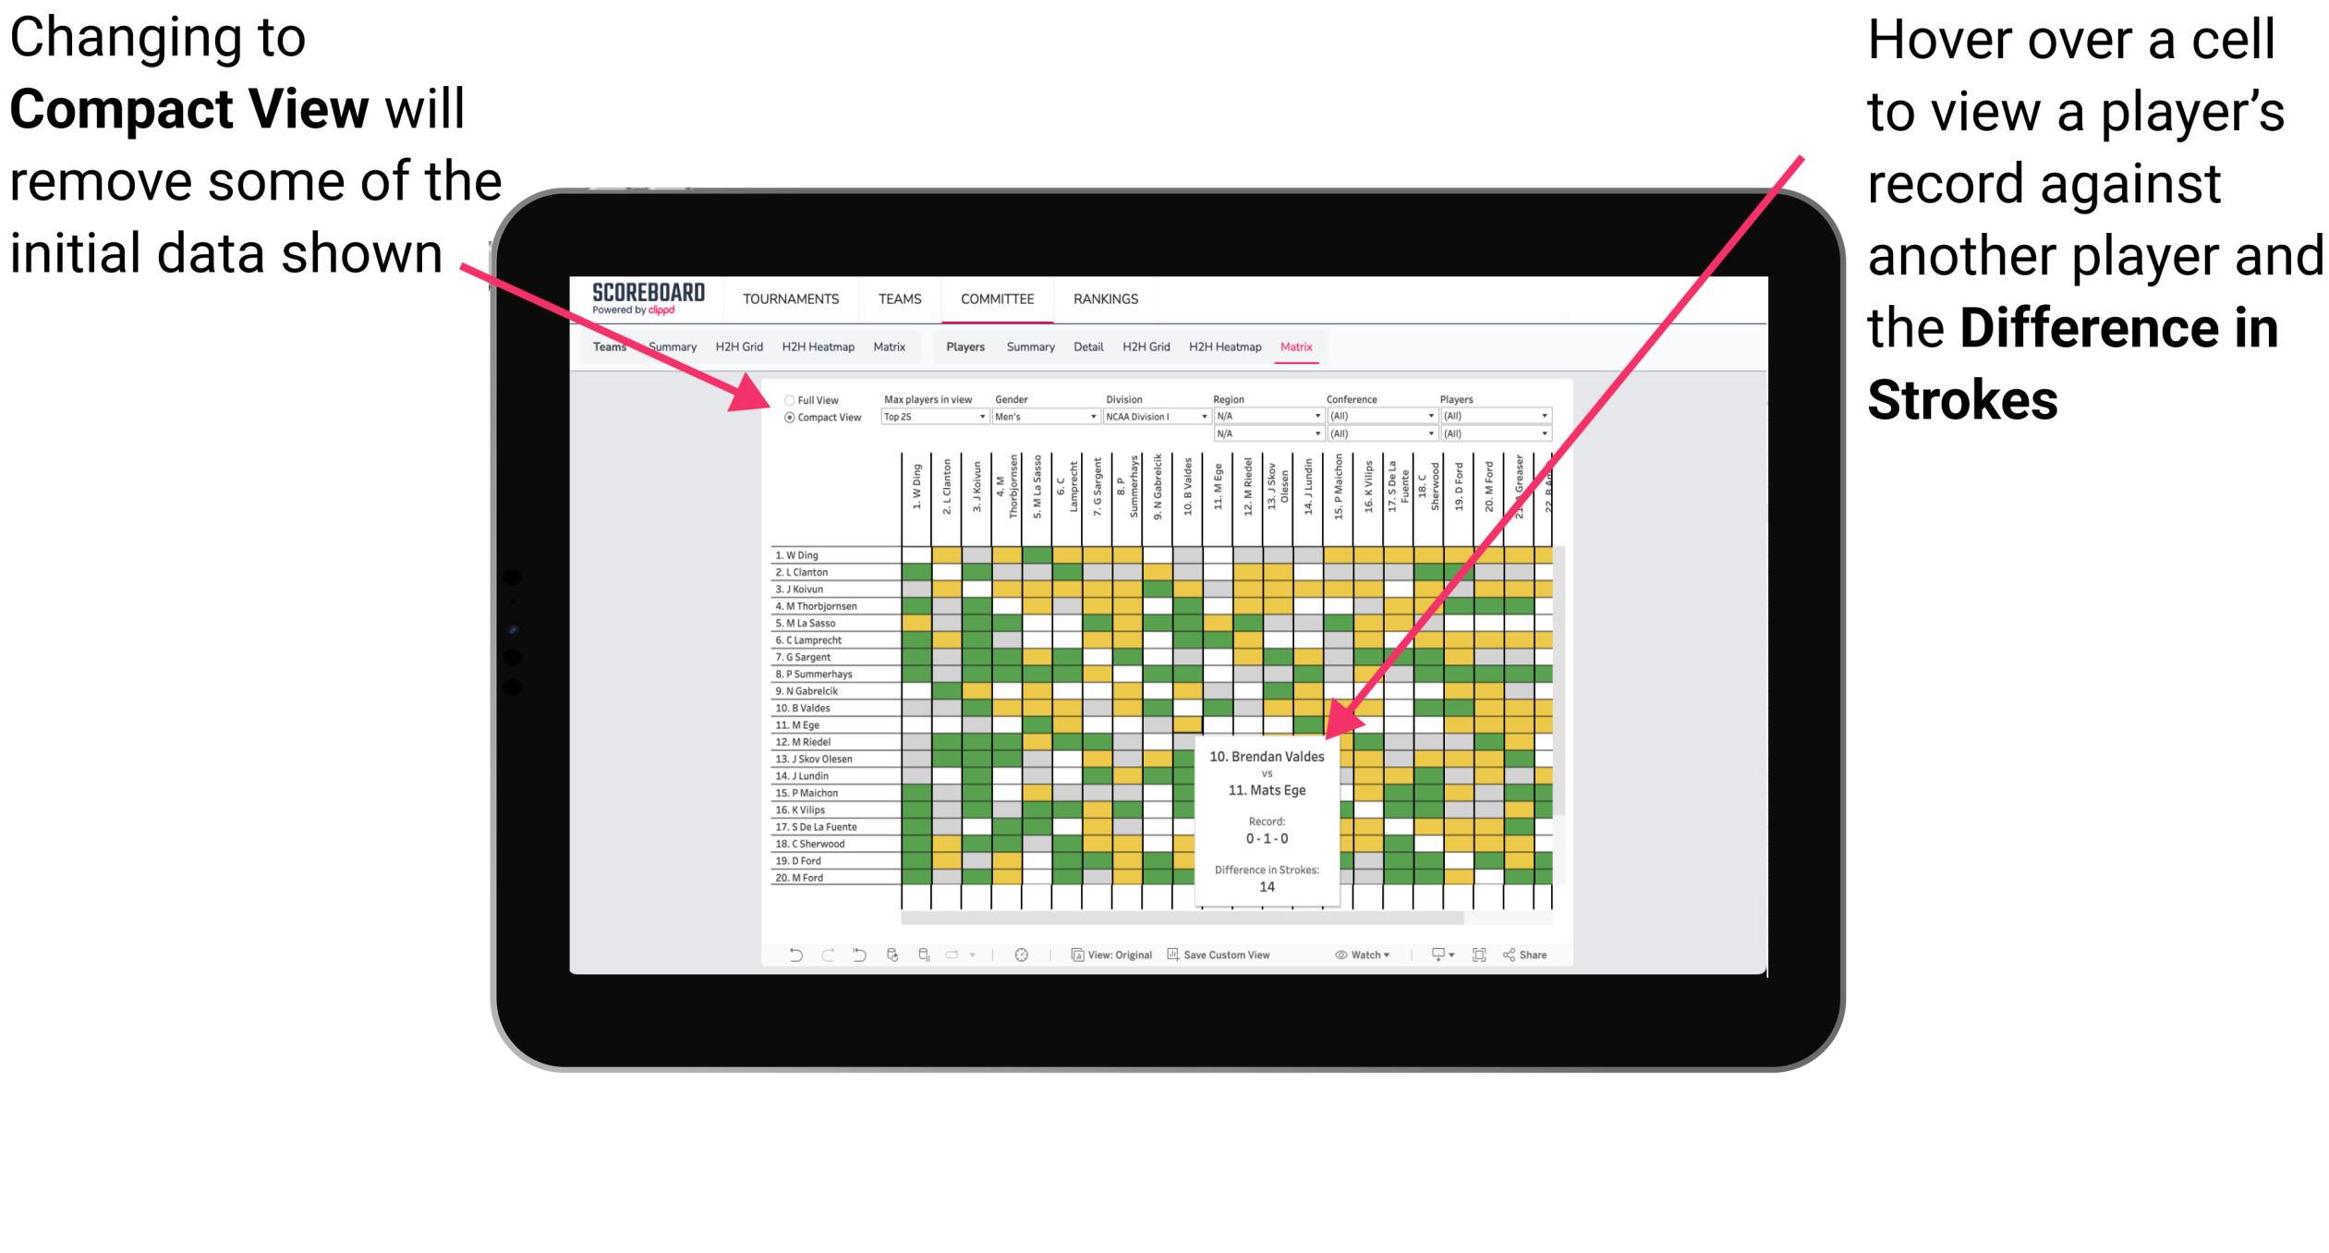Image resolution: width=2329 pixels, height=1253 pixels.
Task: Click the Share icon button
Action: pyautogui.click(x=1544, y=955)
